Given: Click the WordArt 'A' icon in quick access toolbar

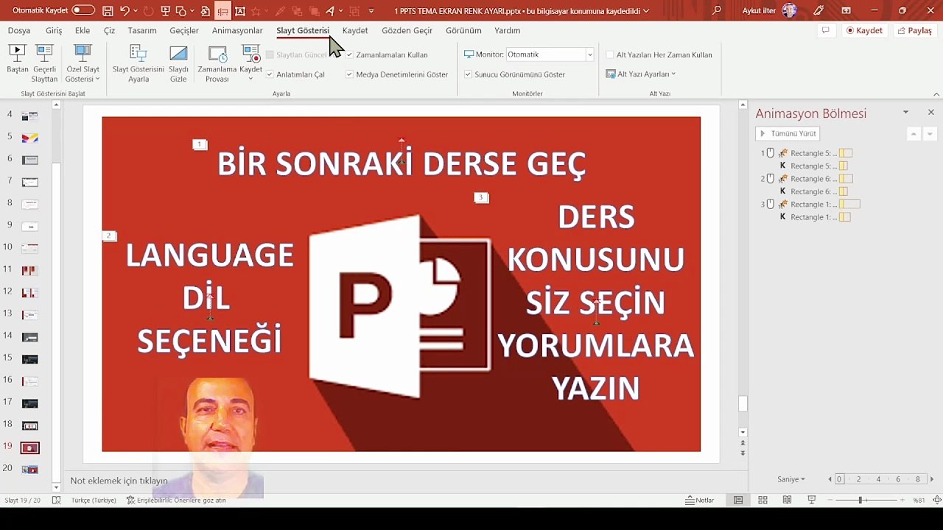Looking at the screenshot, I should [329, 11].
